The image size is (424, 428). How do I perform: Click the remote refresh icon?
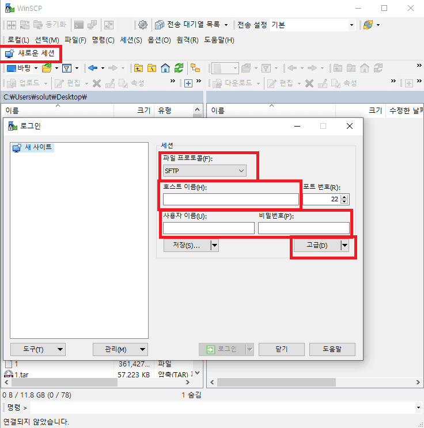point(378,68)
